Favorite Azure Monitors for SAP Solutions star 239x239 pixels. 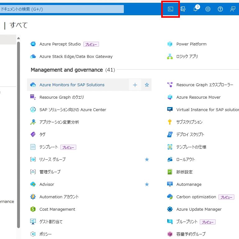[x=147, y=85]
